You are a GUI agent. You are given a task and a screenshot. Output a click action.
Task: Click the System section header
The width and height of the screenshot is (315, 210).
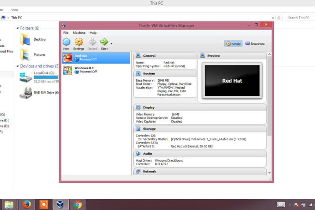(165, 73)
